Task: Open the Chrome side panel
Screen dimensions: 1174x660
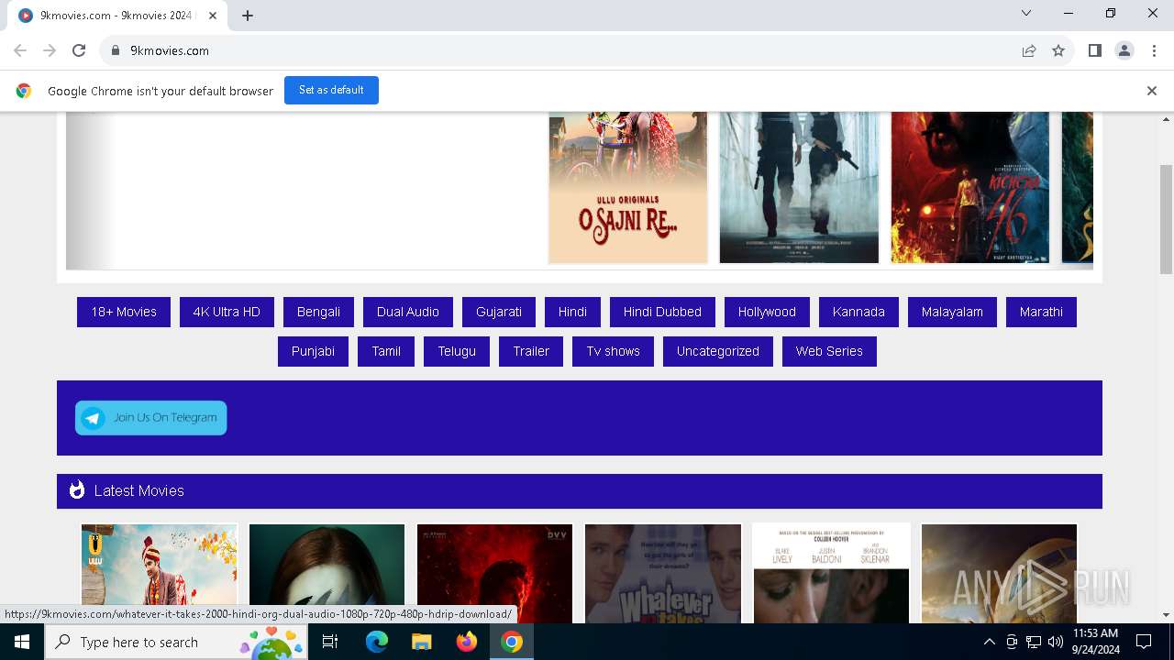Action: click(1094, 50)
